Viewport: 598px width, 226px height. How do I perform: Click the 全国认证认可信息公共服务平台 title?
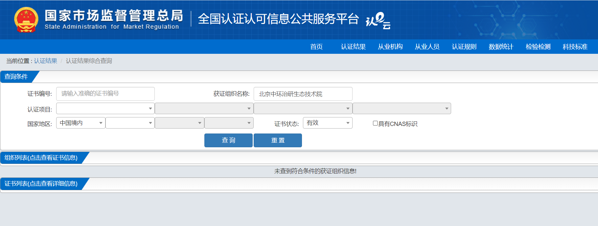tap(278, 19)
